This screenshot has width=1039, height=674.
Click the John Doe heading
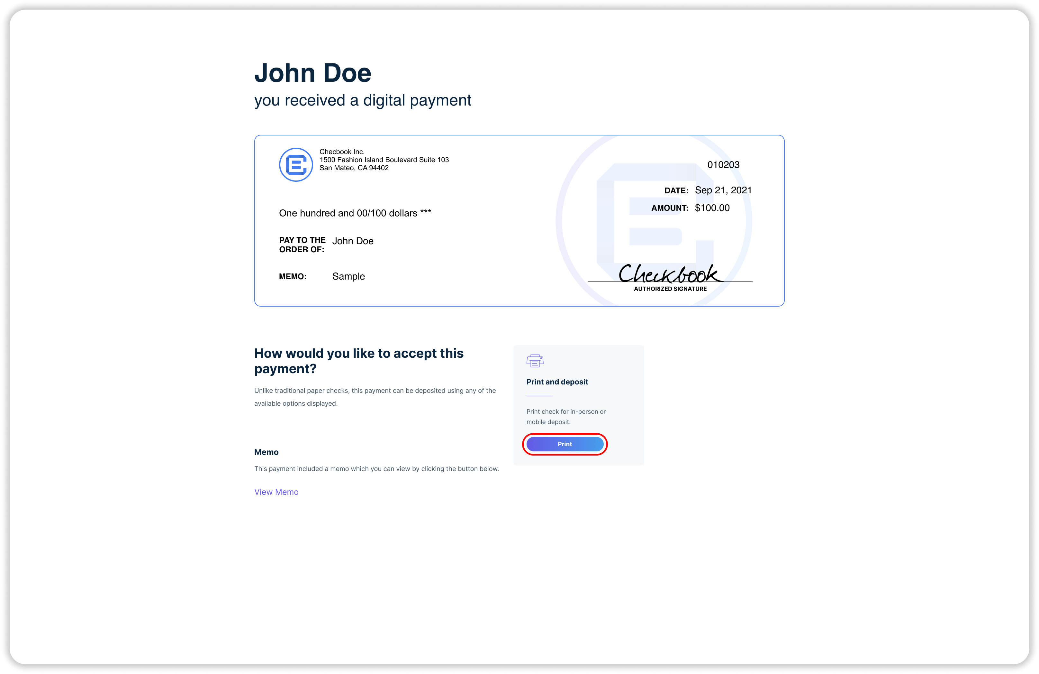coord(312,73)
